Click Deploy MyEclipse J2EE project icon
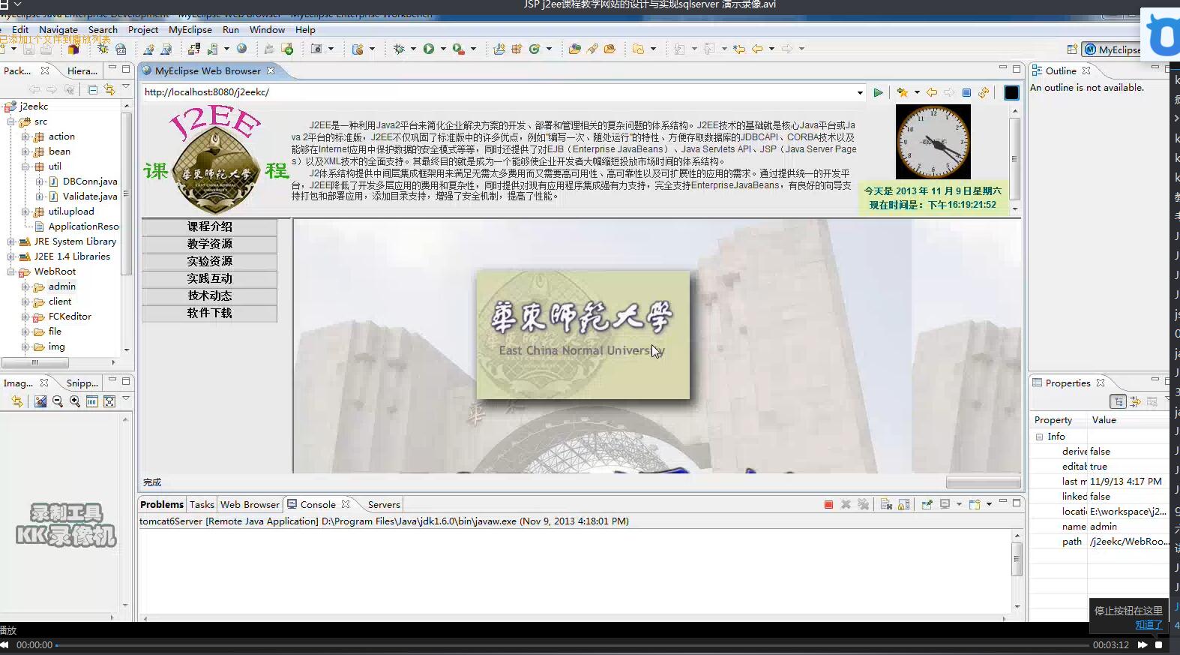This screenshot has width=1180, height=655. [x=194, y=49]
